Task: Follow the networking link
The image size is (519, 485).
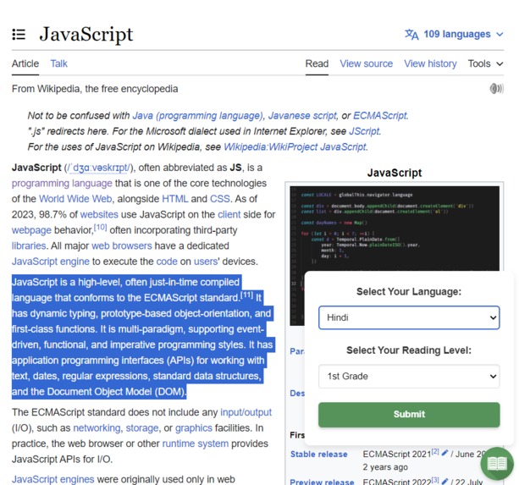Action: [x=97, y=427]
